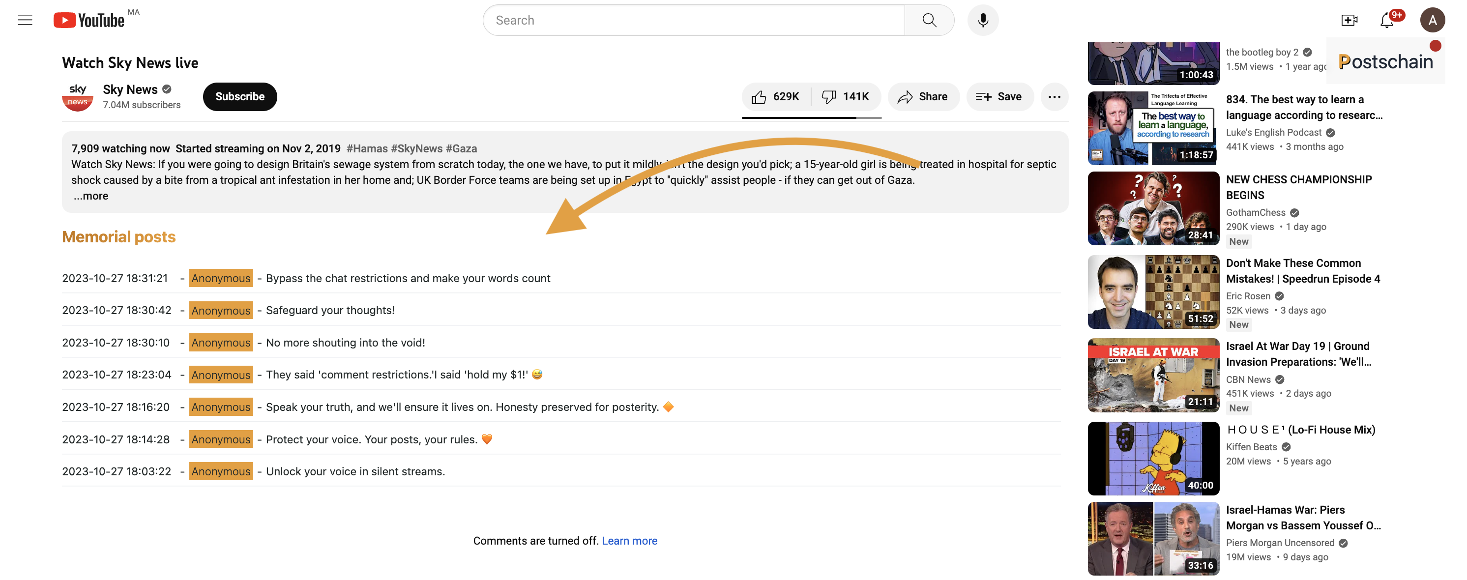This screenshot has width=1467, height=580.
Task: Expand description with ...more
Action: tap(90, 196)
